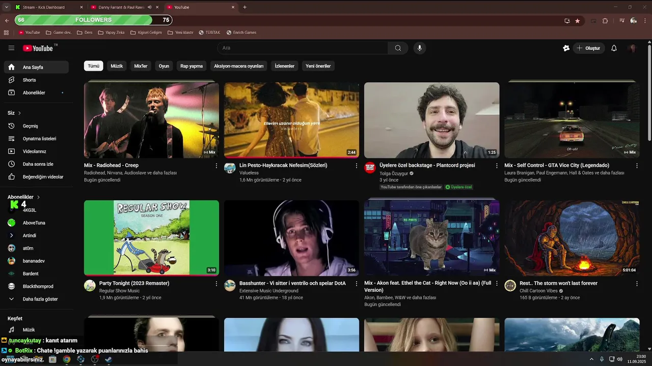Open browser extensions puzzle icon
652x366 pixels.
pos(605,21)
